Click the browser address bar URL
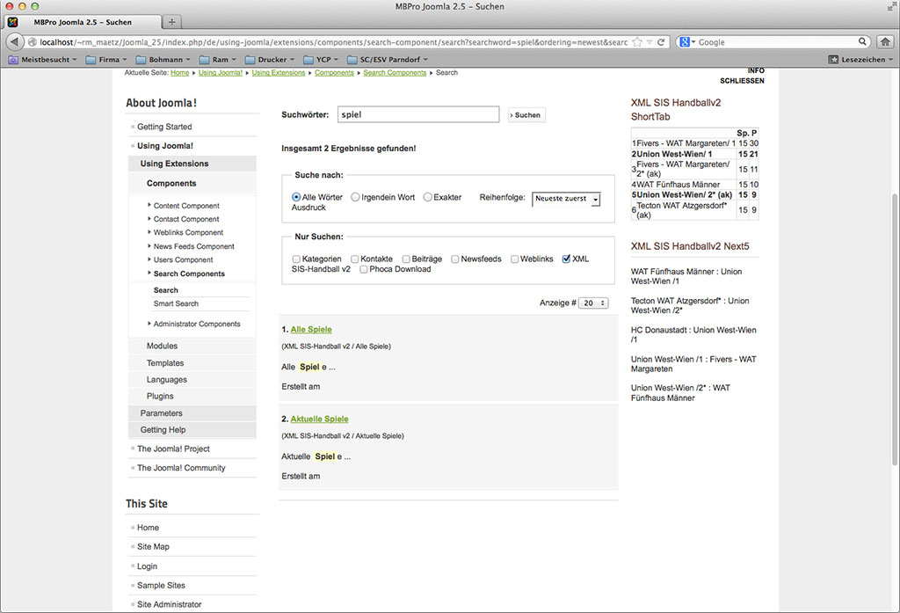Image resolution: width=900 pixels, height=613 pixels. click(333, 42)
